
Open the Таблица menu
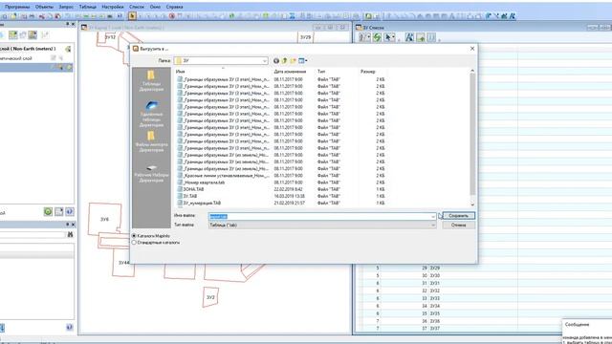tap(87, 7)
